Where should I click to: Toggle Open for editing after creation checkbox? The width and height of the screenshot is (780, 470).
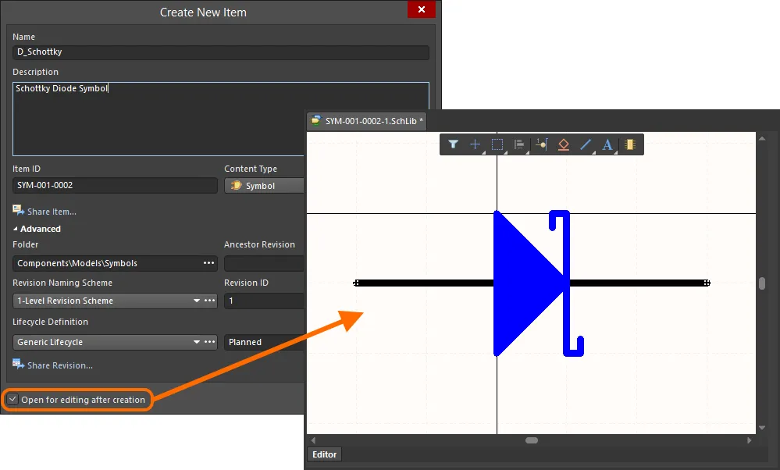pos(13,400)
